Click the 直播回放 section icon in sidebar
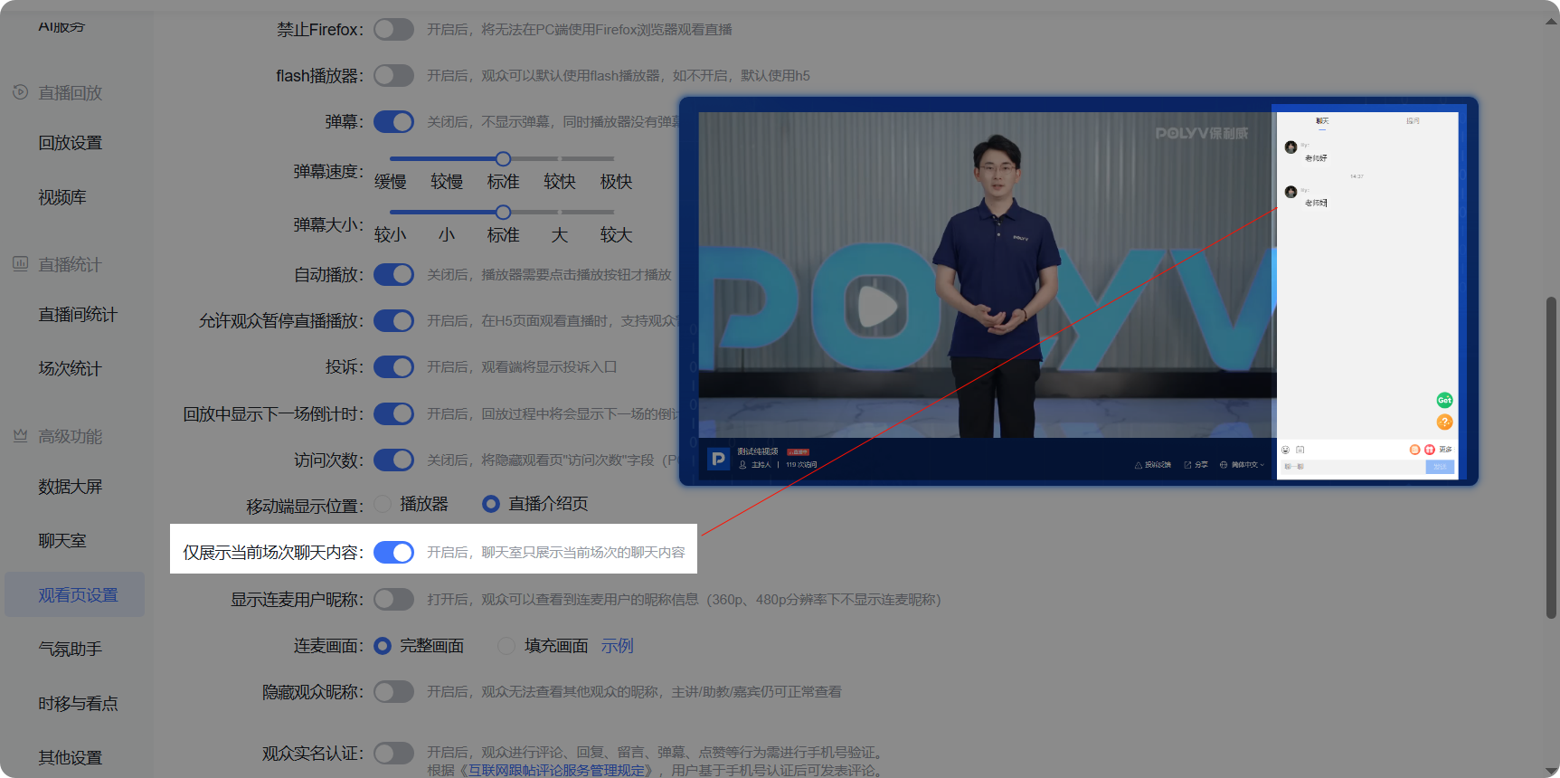1560x778 pixels. coord(20,92)
